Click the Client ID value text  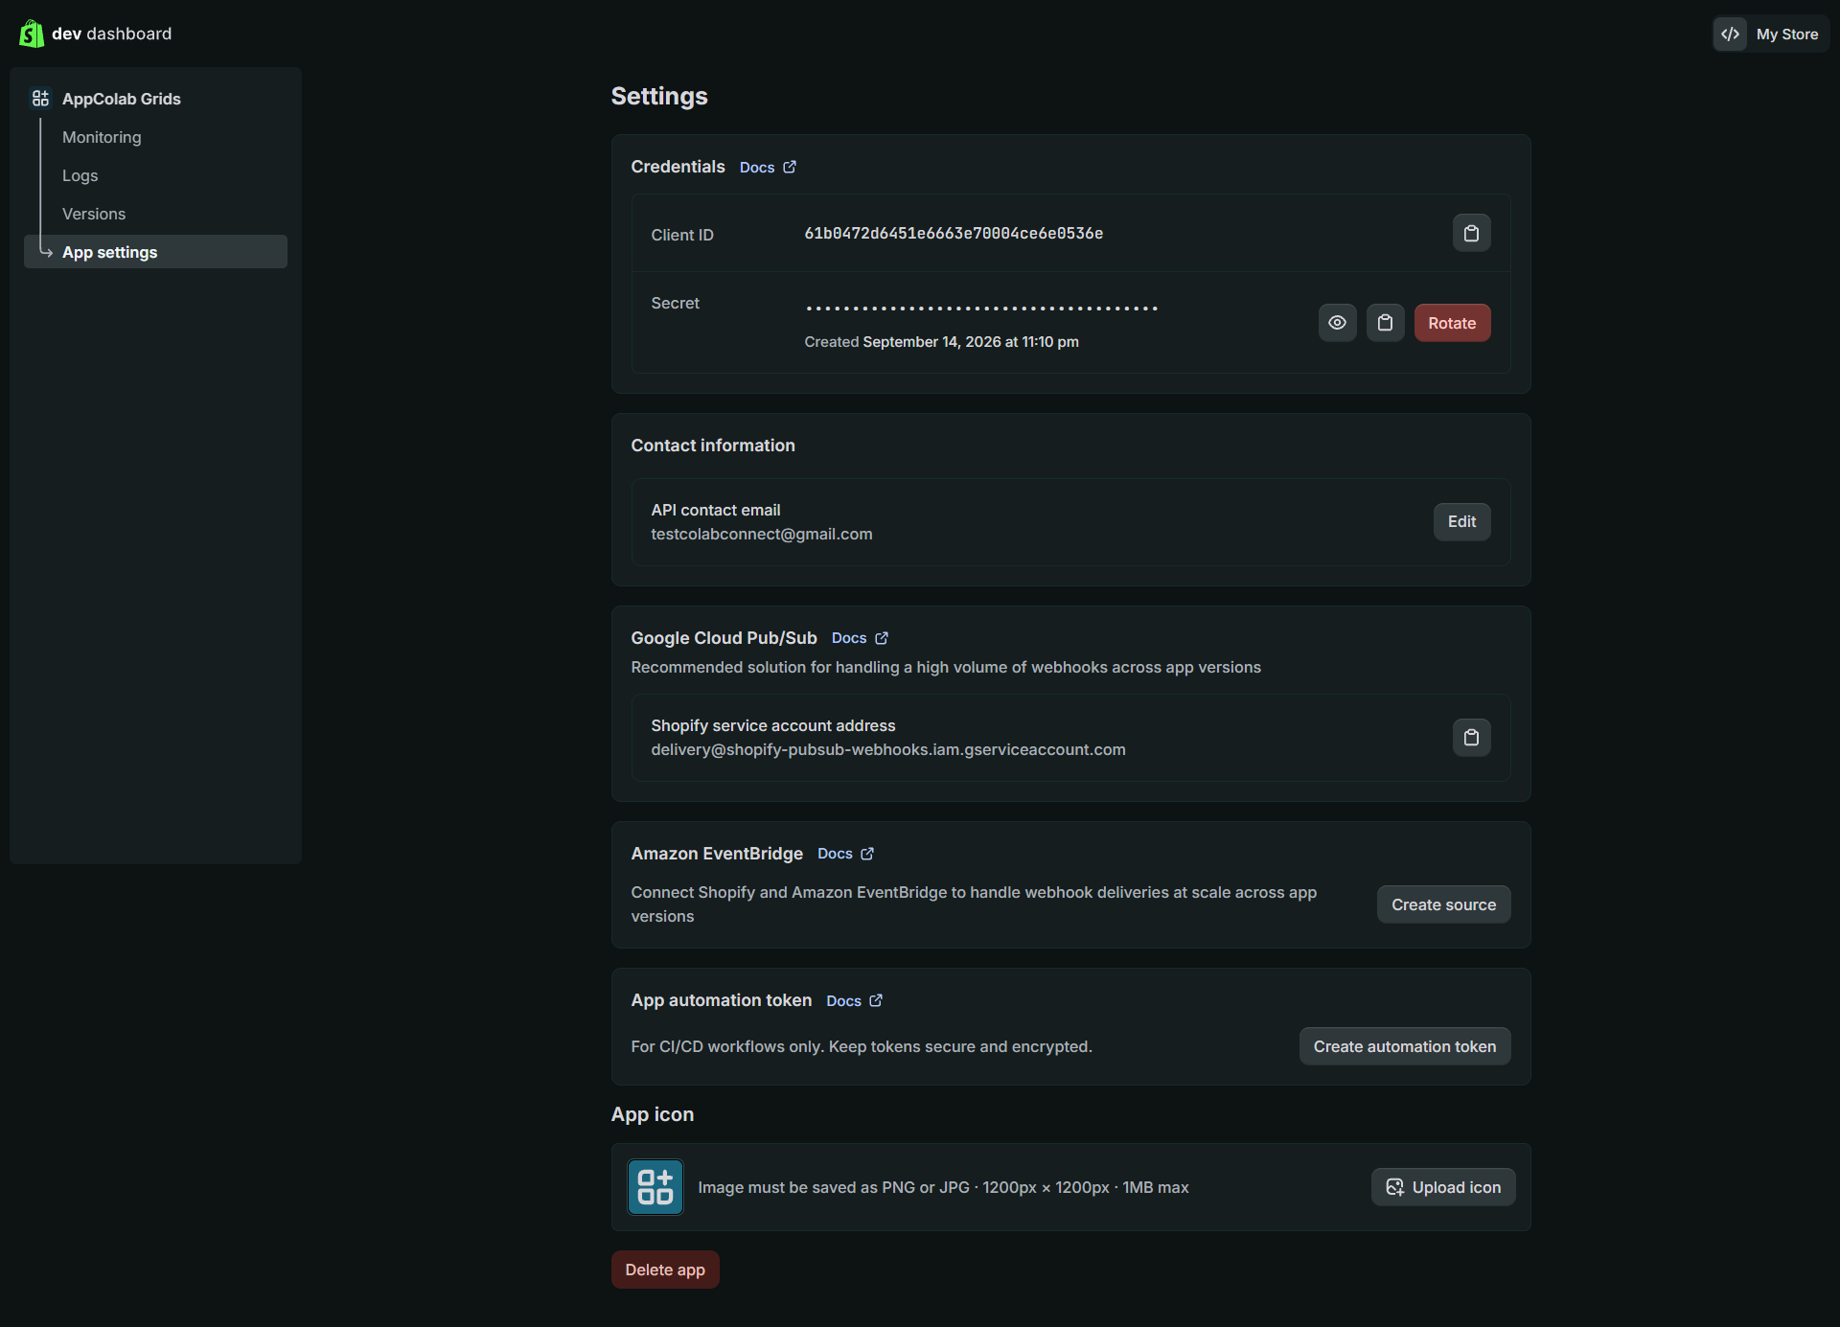[x=954, y=234]
